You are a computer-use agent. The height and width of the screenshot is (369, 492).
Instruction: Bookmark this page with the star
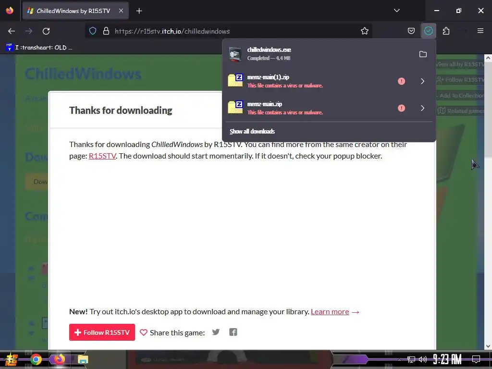(x=364, y=31)
